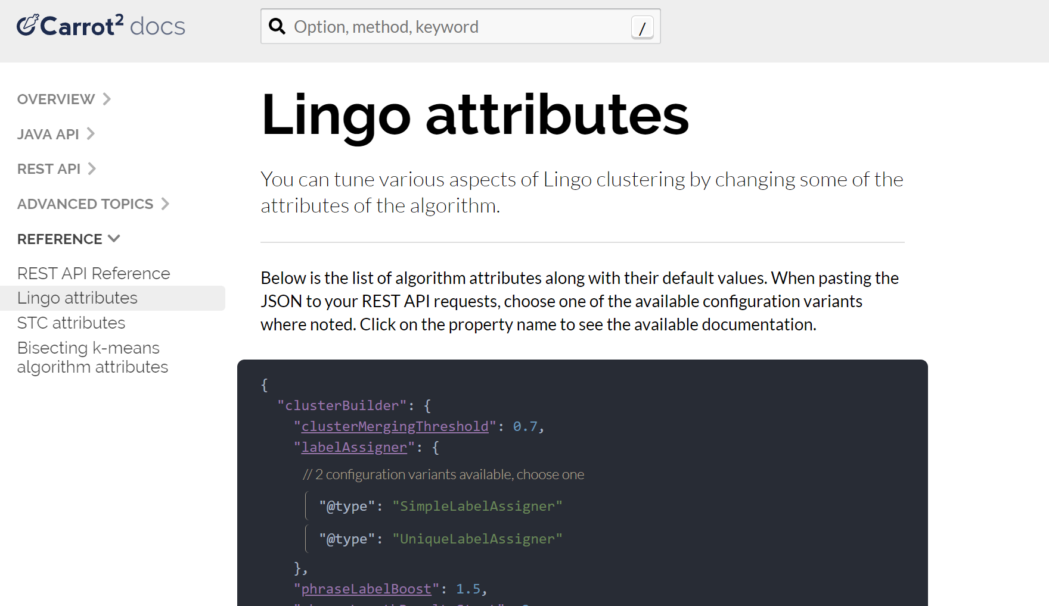Open the REST API menu section
The height and width of the screenshot is (606, 1049).
(x=49, y=169)
